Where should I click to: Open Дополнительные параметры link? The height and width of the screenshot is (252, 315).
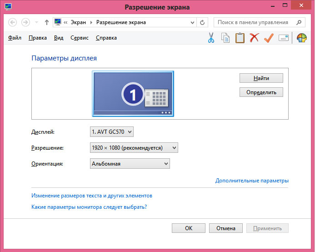(252, 181)
